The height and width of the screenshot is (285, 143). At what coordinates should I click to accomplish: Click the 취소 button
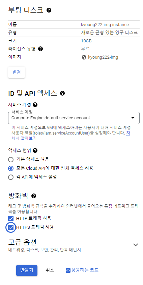tap(50, 270)
